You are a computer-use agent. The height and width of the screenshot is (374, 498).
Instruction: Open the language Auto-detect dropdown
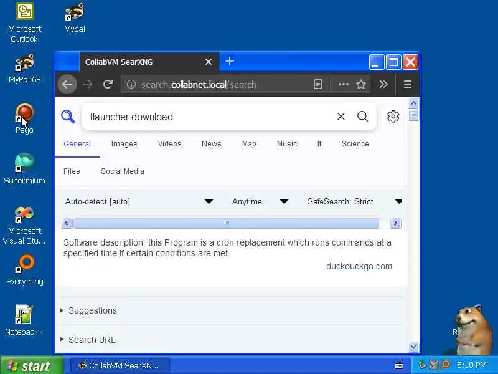coord(139,201)
